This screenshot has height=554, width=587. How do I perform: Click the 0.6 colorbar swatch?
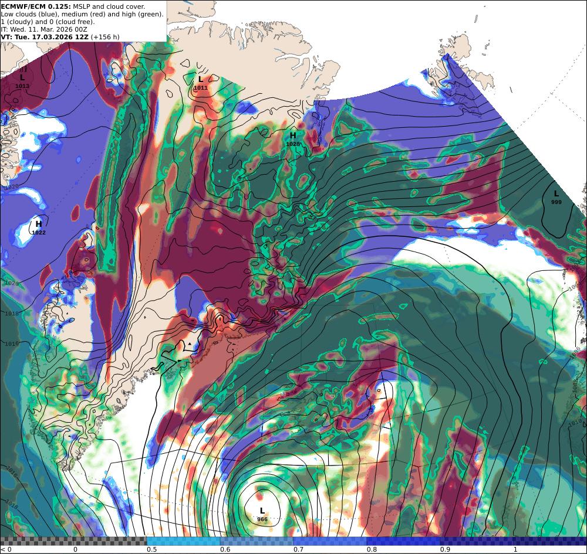pos(257,541)
